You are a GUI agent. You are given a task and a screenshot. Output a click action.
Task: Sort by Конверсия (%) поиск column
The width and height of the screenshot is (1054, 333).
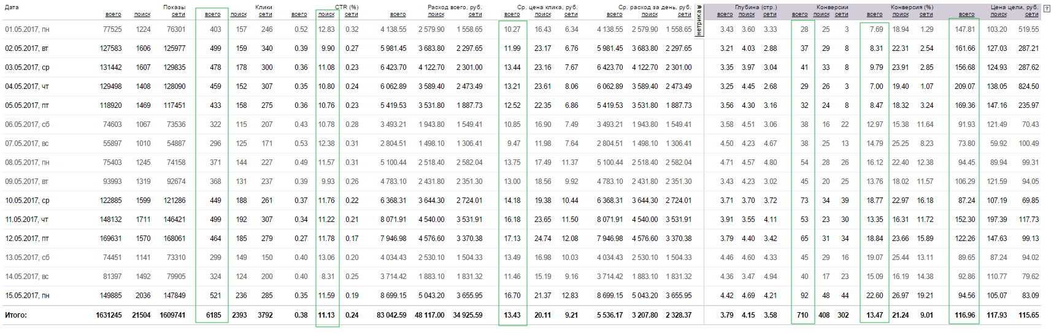click(x=901, y=14)
